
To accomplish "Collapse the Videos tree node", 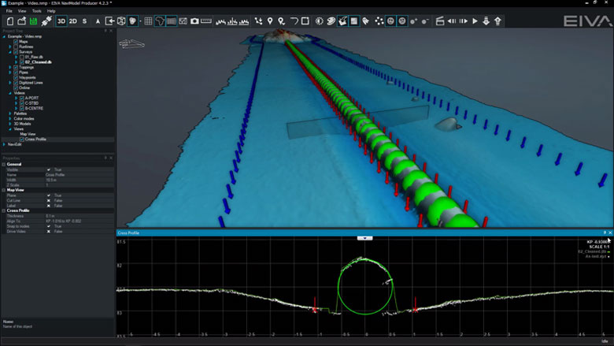I will point(11,93).
